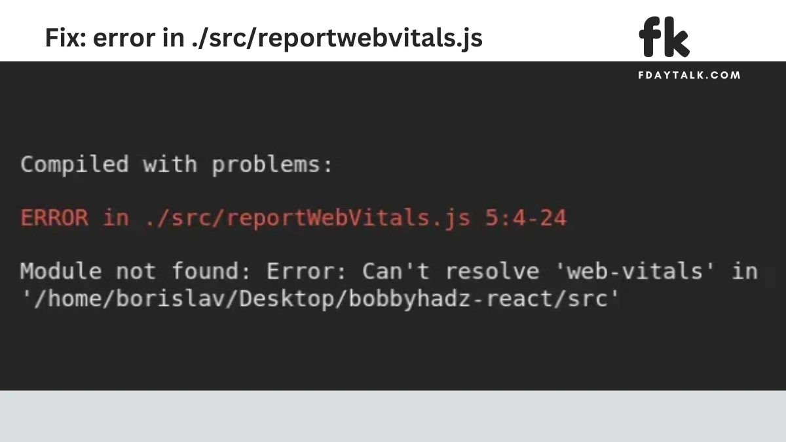Image resolution: width=786 pixels, height=442 pixels.
Task: Click the fk logo icon
Action: tap(664, 36)
